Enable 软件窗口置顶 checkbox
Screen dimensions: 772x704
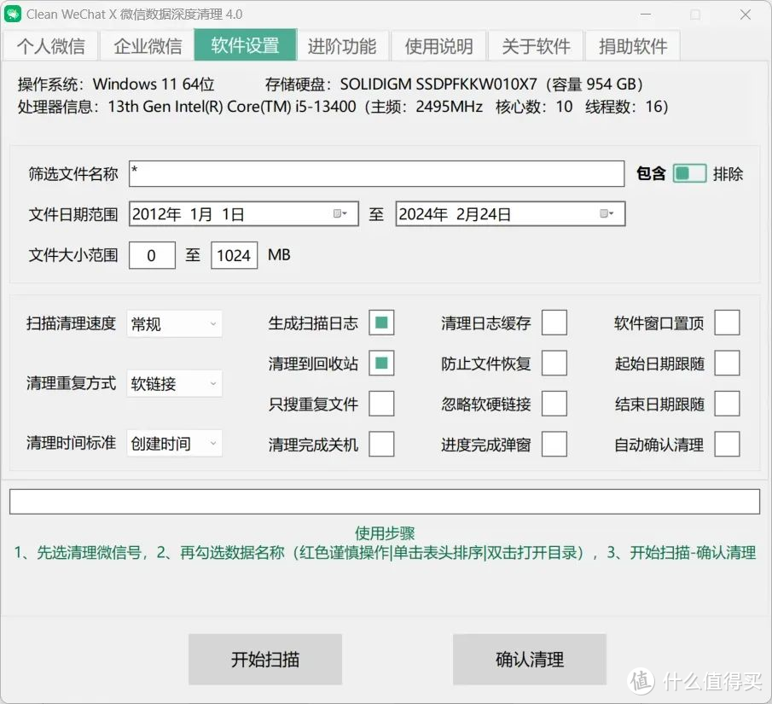[727, 323]
